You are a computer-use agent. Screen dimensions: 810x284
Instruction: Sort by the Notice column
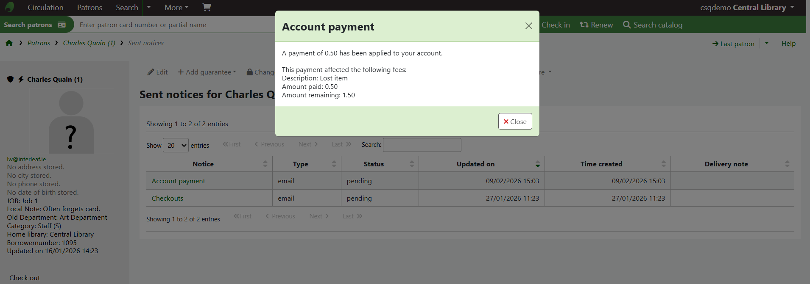[x=209, y=164]
